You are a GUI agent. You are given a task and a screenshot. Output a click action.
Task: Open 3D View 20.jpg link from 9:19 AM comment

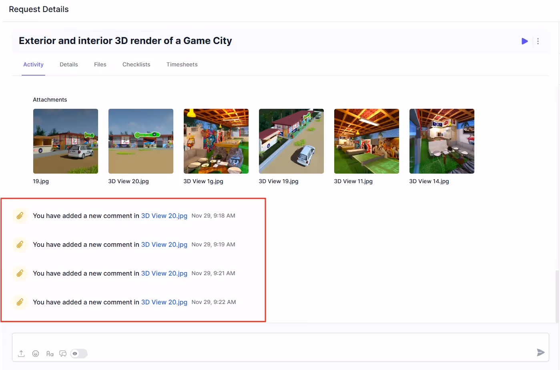pyautogui.click(x=164, y=244)
